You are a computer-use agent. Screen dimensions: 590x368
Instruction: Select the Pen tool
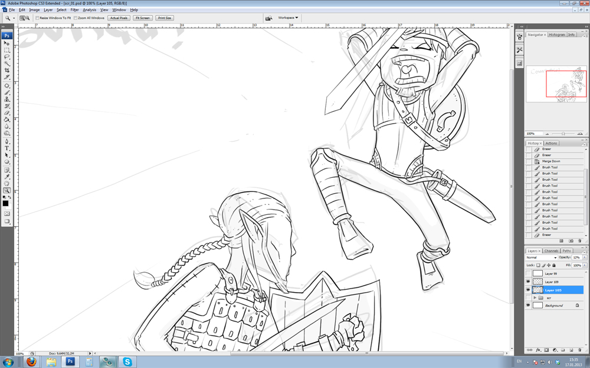pos(6,141)
